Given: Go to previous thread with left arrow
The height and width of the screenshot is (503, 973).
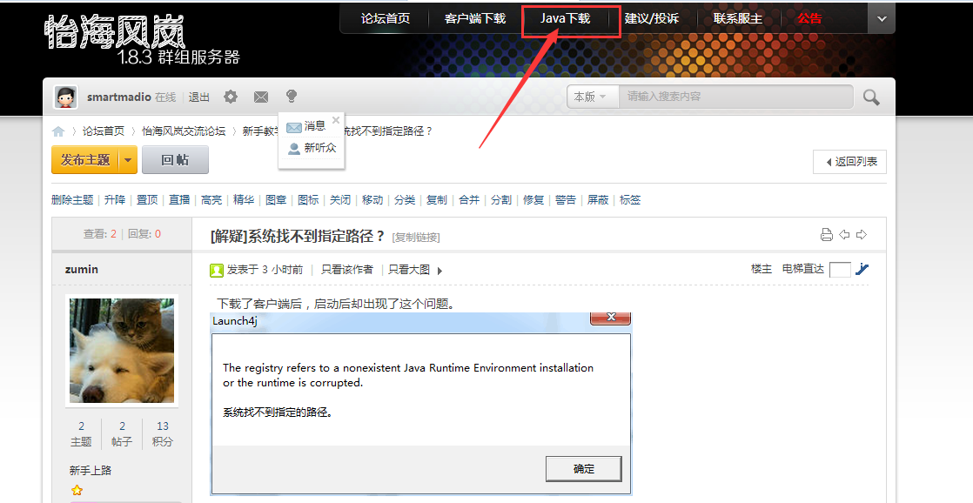Looking at the screenshot, I should point(844,235).
